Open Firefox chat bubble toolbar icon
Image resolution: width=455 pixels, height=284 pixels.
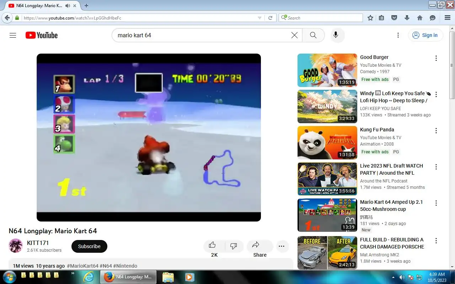[x=433, y=18]
